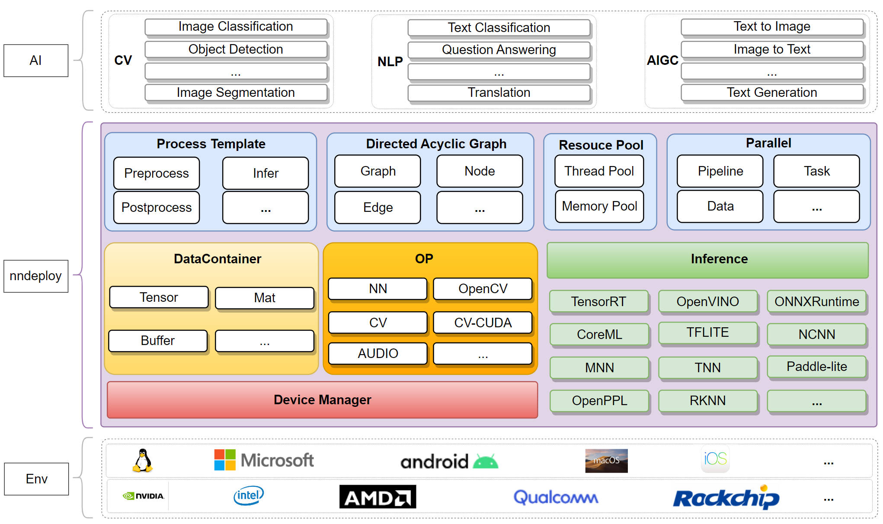This screenshot has height=524, width=883.
Task: Click the macOS thumbnail image
Action: point(606,460)
